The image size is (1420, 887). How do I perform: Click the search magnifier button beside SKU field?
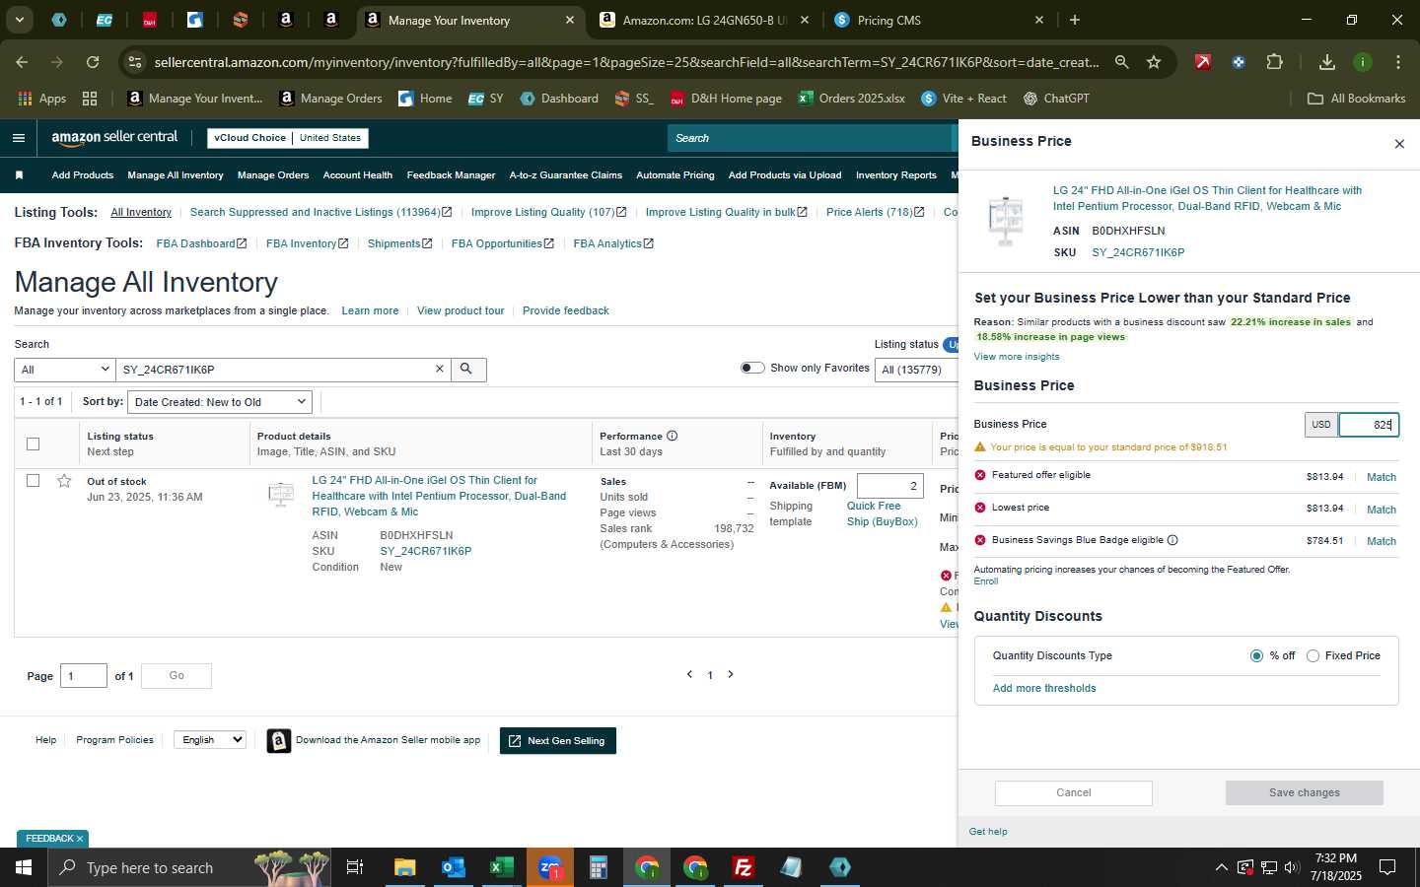467,370
